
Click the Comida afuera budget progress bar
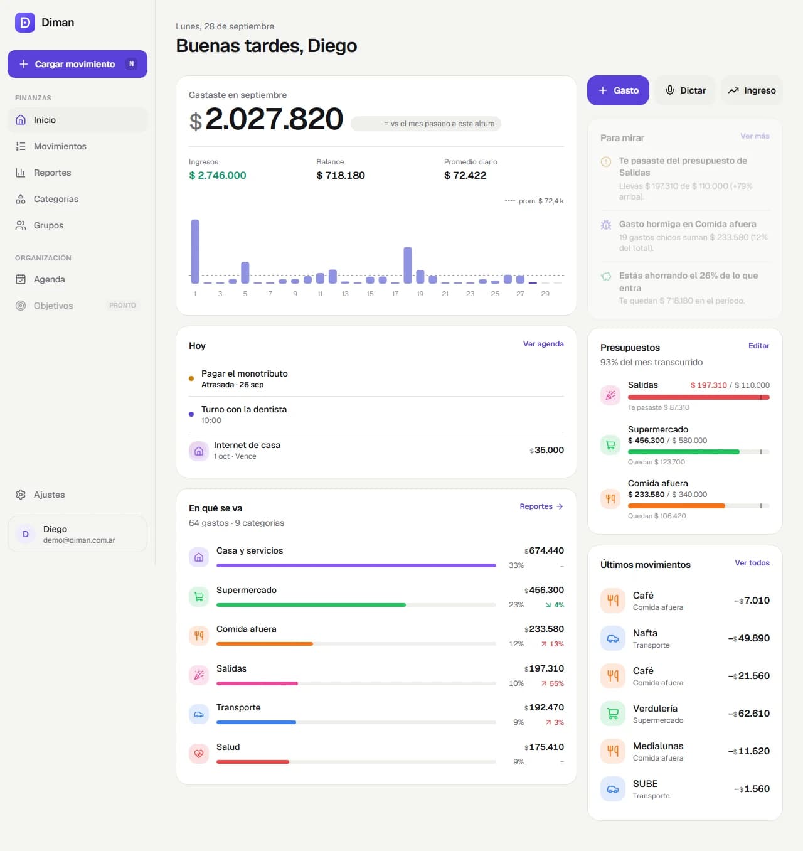pos(699,506)
